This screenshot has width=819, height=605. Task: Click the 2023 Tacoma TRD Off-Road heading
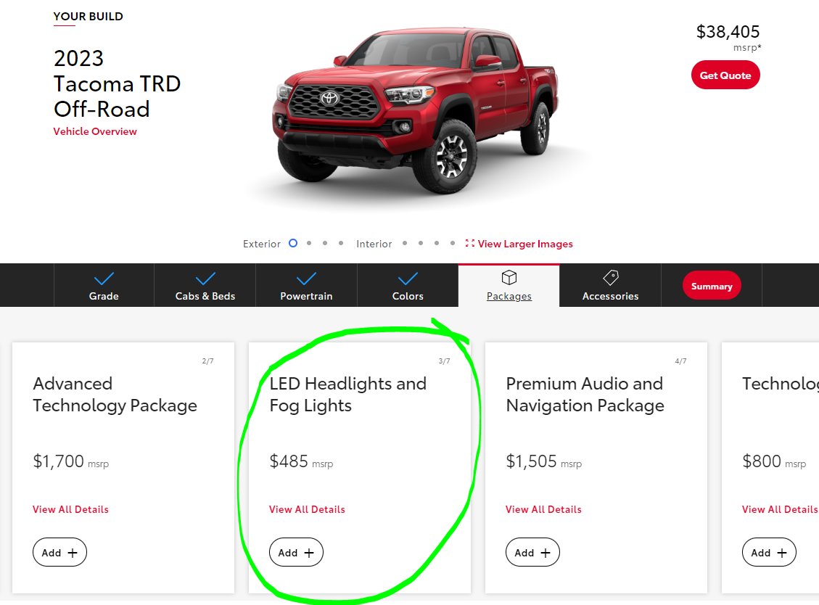pyautogui.click(x=117, y=84)
